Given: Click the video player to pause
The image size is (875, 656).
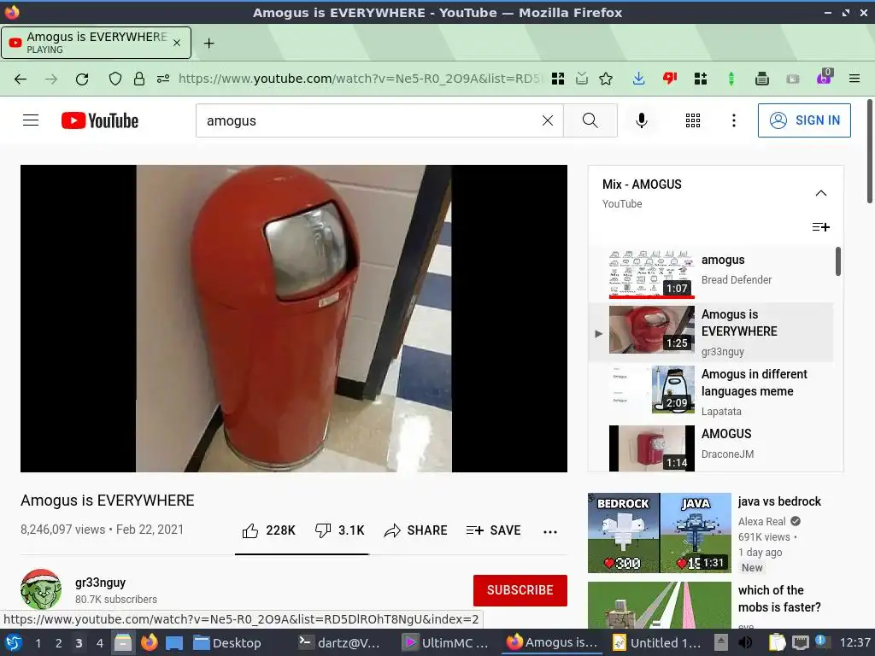Looking at the screenshot, I should click(x=294, y=319).
